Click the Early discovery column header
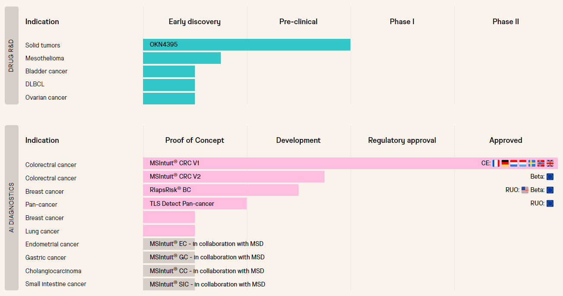Image resolution: width=563 pixels, height=296 pixels. [195, 22]
